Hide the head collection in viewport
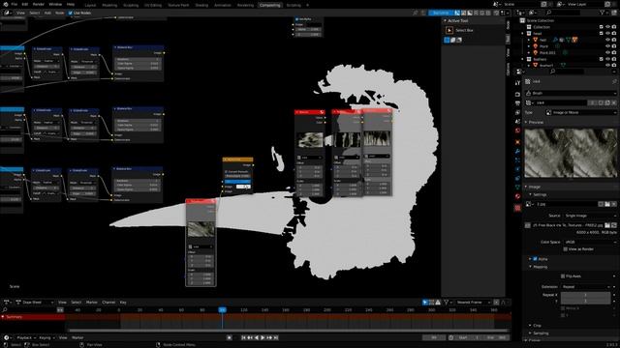This screenshot has width=620, height=348. pos(607,34)
